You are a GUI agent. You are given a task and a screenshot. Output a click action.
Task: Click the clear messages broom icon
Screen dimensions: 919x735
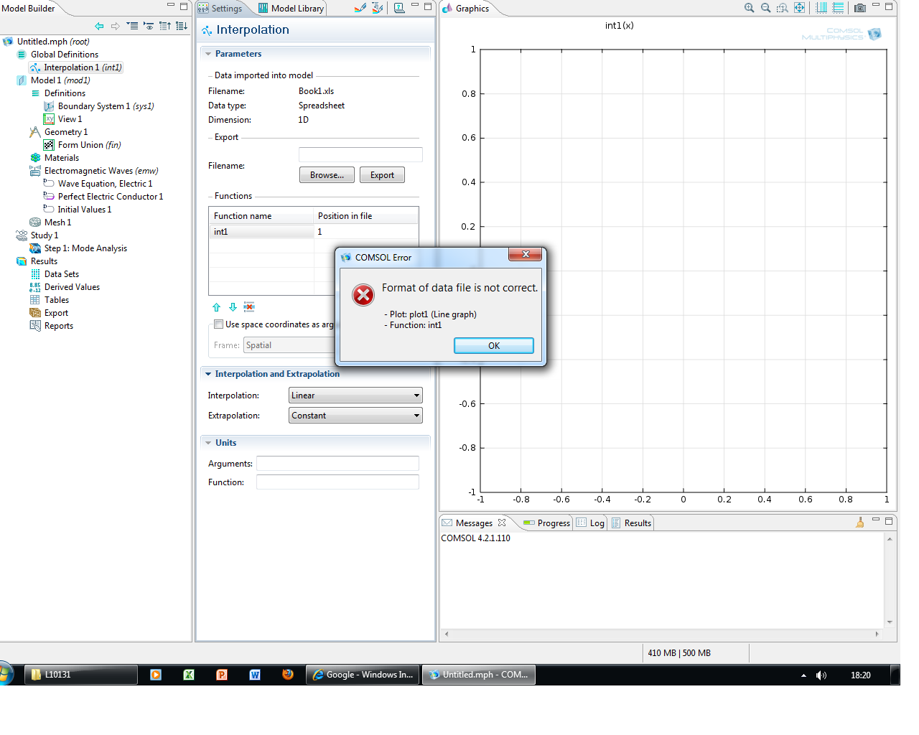[859, 523]
